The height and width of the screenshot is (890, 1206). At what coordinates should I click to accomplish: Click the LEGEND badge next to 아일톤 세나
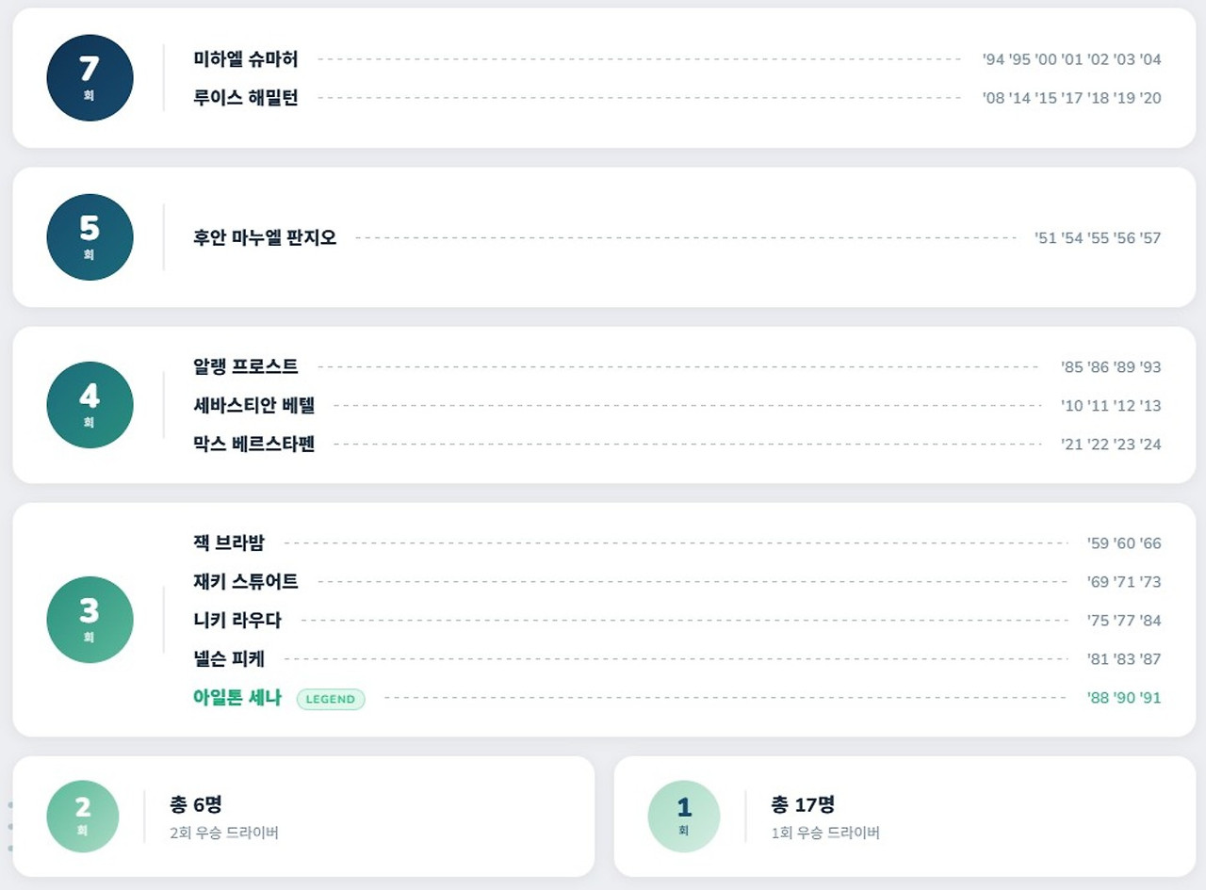click(331, 699)
